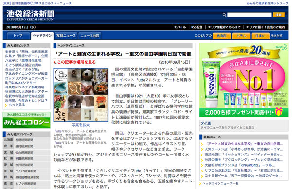This screenshot has height=189, width=292.
Task: Click the search magnifier icon
Action: 224,15
